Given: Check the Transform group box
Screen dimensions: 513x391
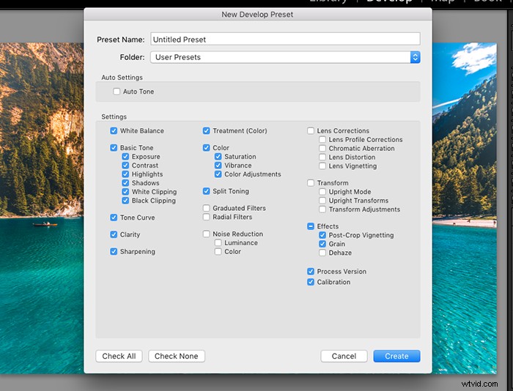Looking at the screenshot, I should click(x=311, y=183).
